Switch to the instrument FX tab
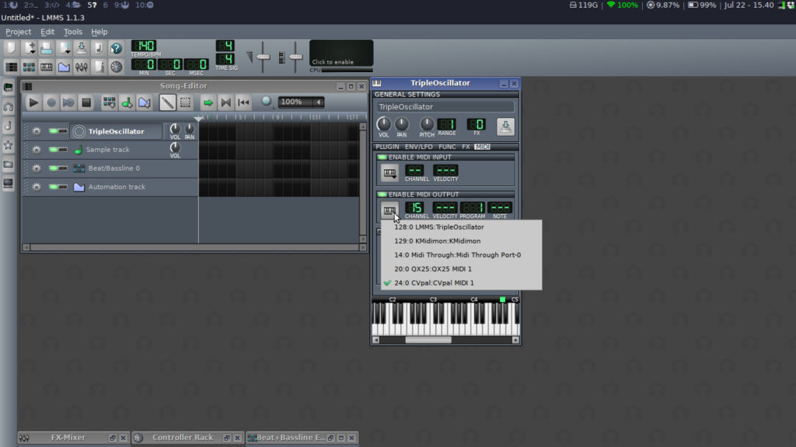 [466, 147]
